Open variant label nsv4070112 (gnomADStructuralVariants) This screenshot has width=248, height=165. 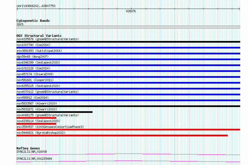click(x=48, y=92)
